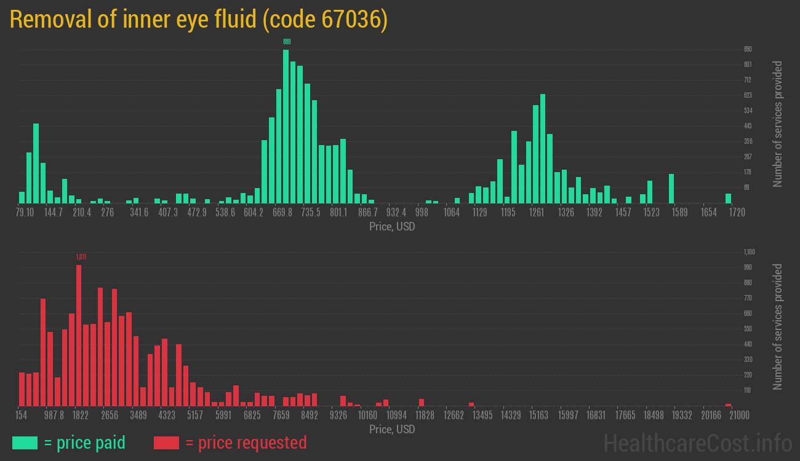Click the Number of services provided label on top
The height and width of the screenshot is (461, 800).
[x=778, y=123]
